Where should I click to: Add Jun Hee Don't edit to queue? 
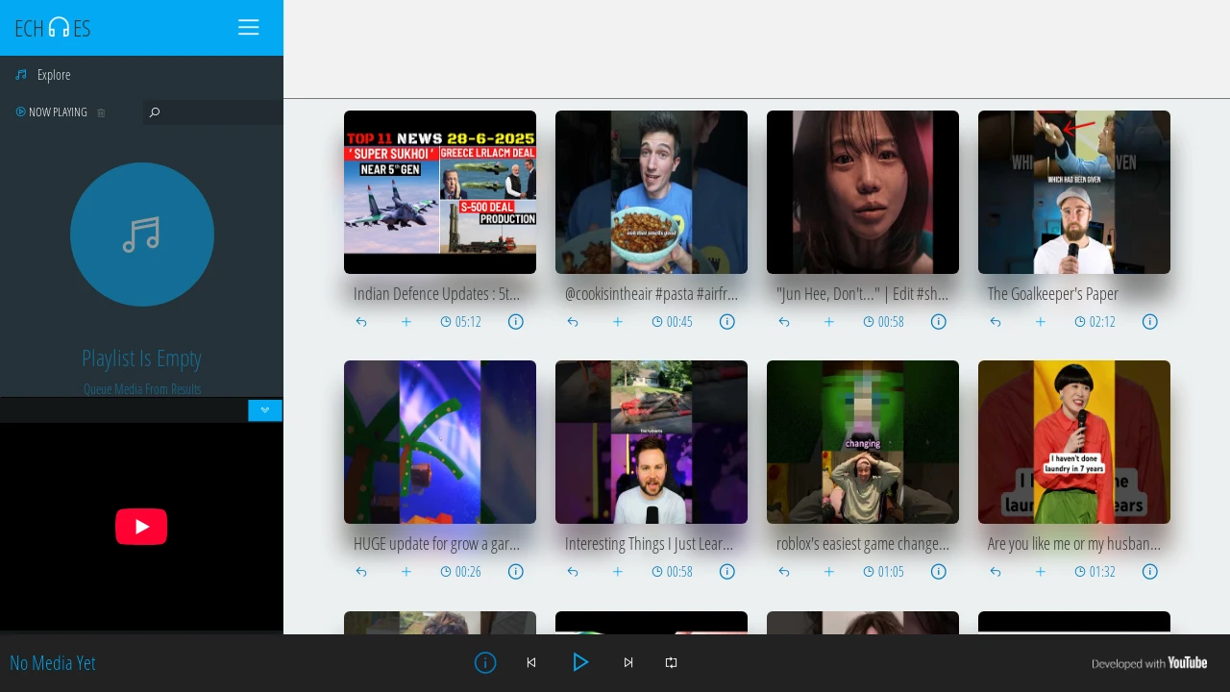coord(829,322)
